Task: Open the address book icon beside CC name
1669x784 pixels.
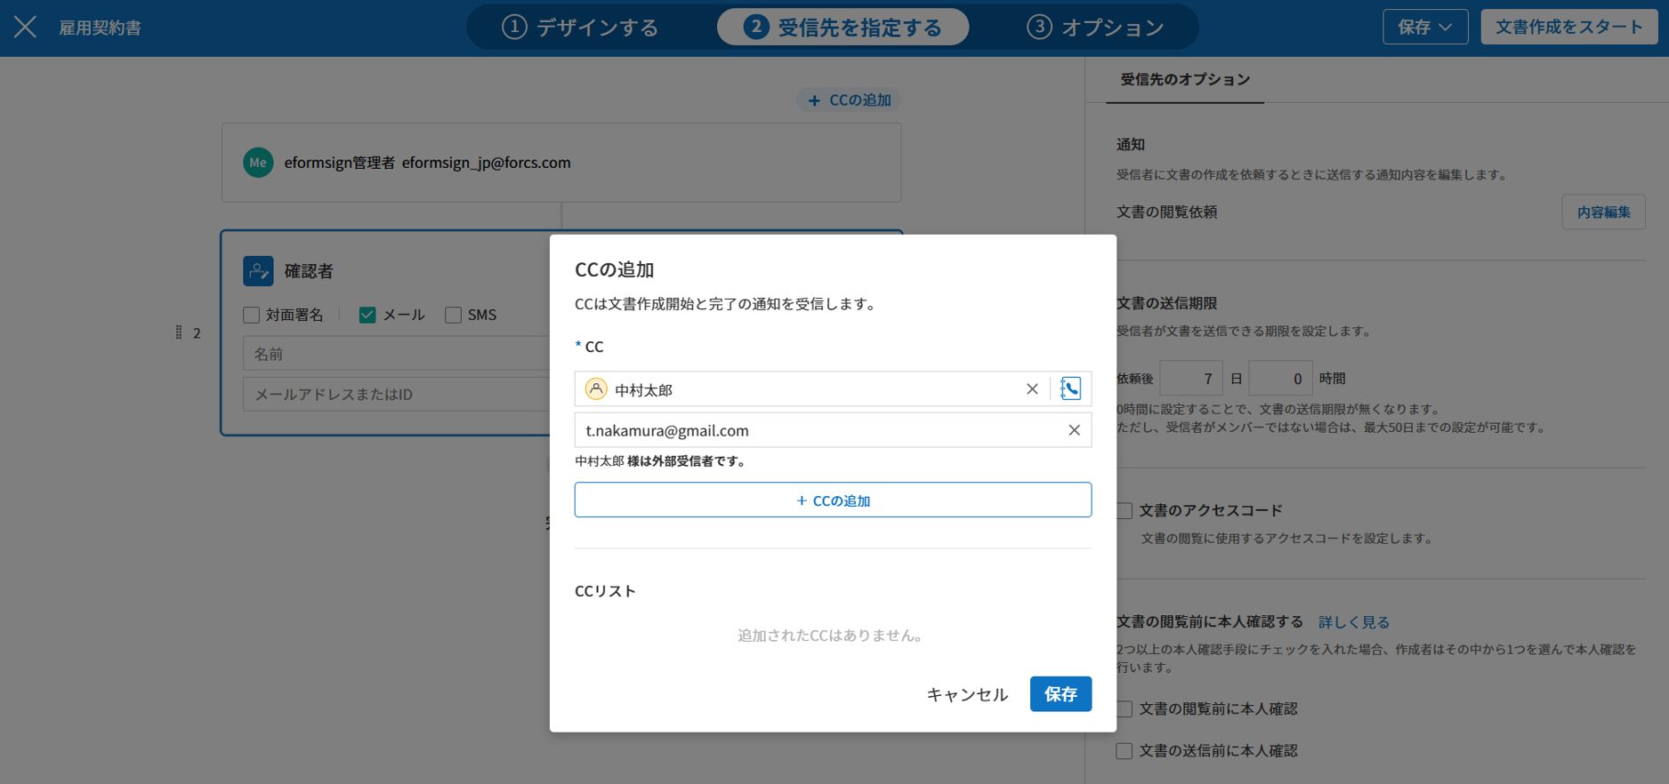Action: pos(1070,388)
